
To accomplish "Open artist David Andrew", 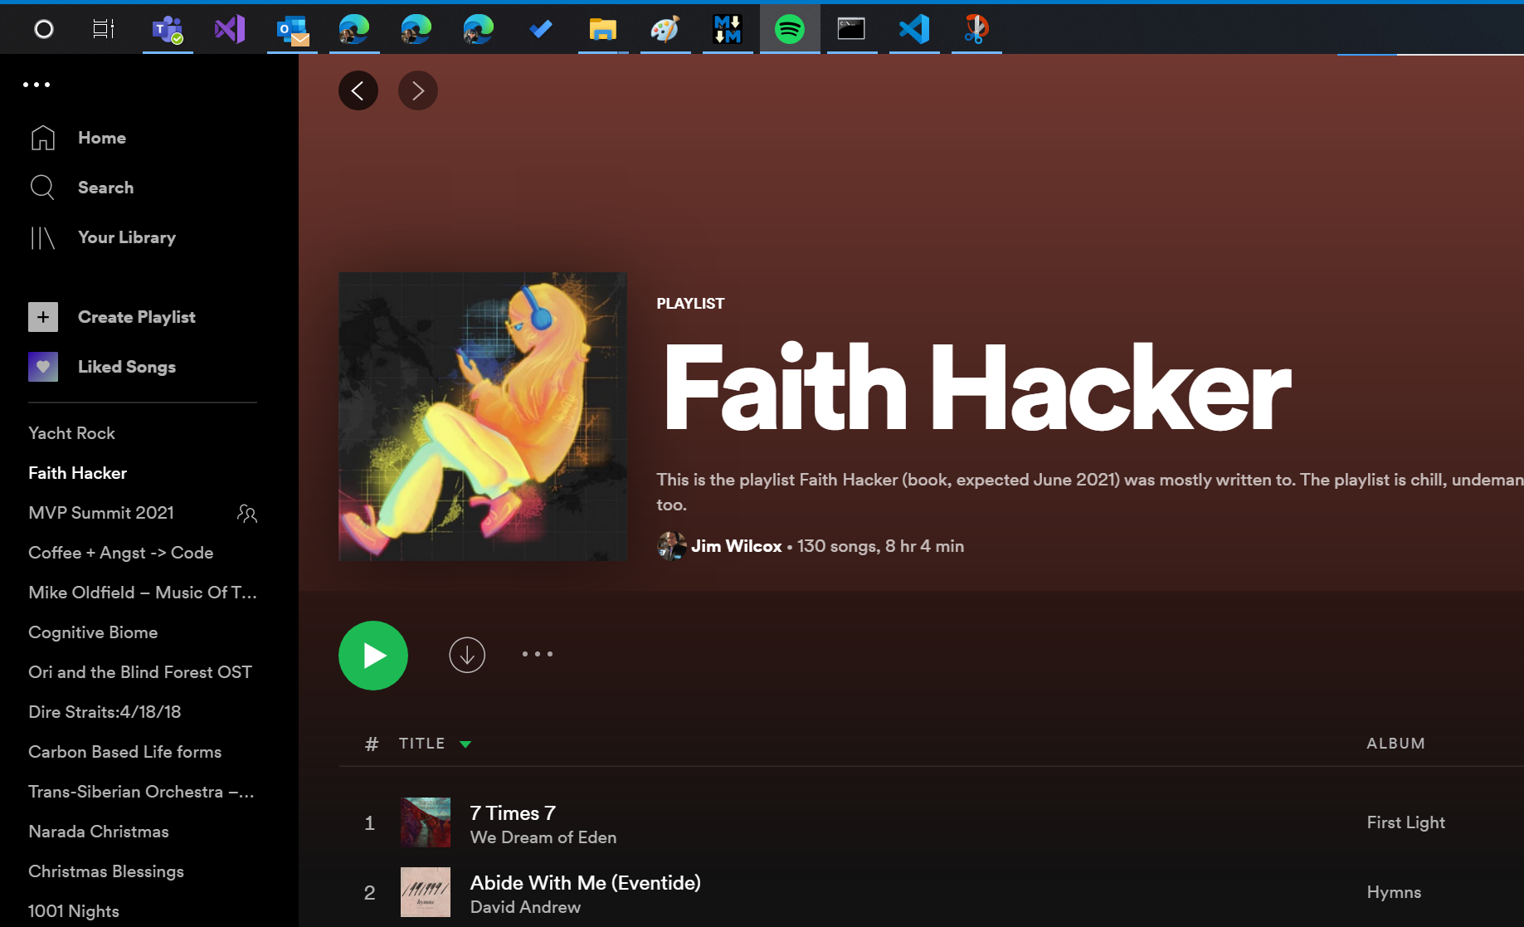I will click(525, 907).
